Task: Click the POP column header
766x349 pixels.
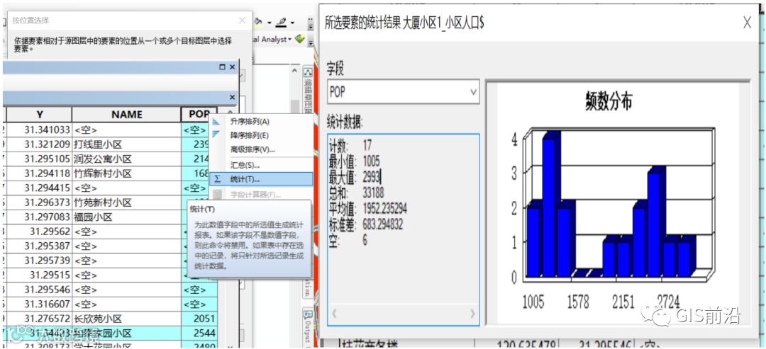Action: coord(199,114)
